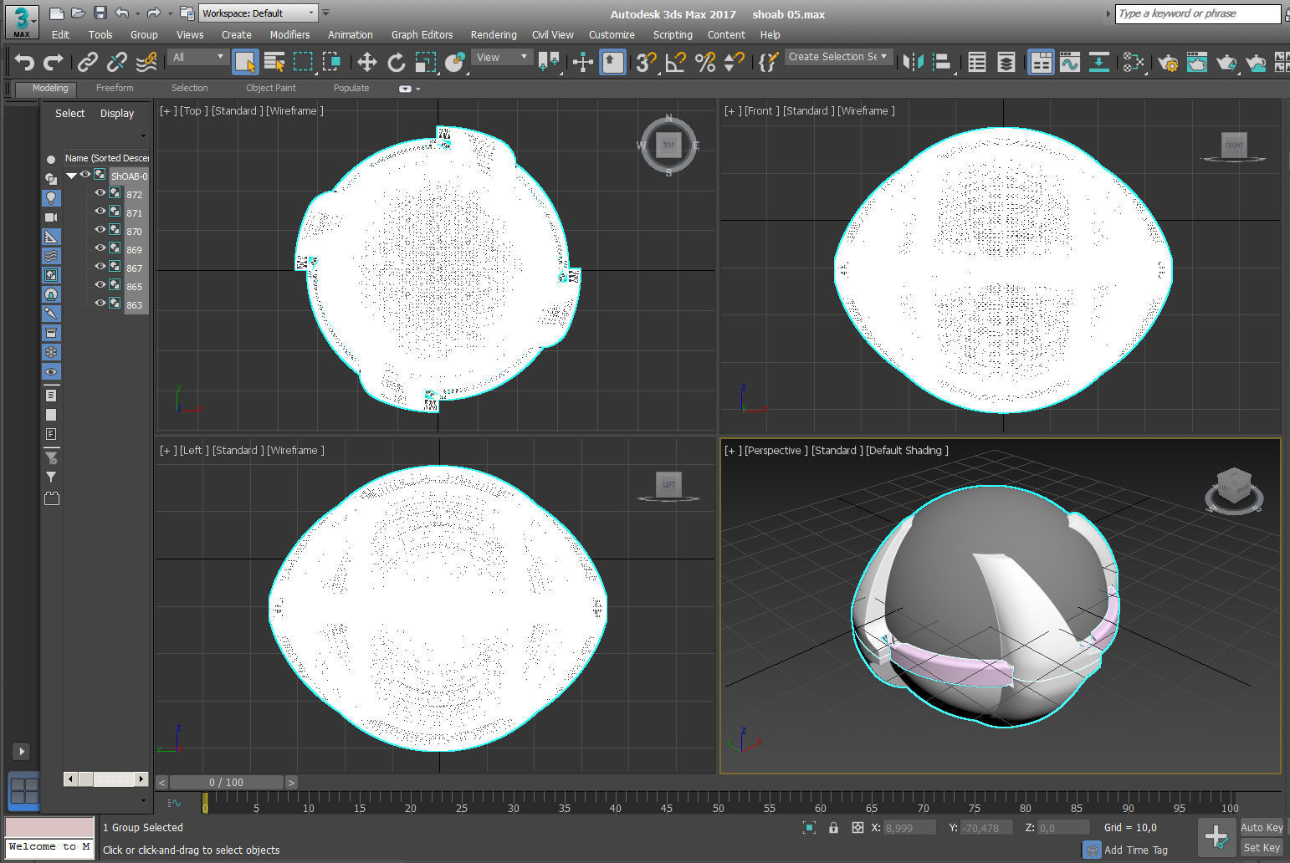Screen dimensions: 1290x863
Task: Open the Material Editor
Action: click(1134, 62)
